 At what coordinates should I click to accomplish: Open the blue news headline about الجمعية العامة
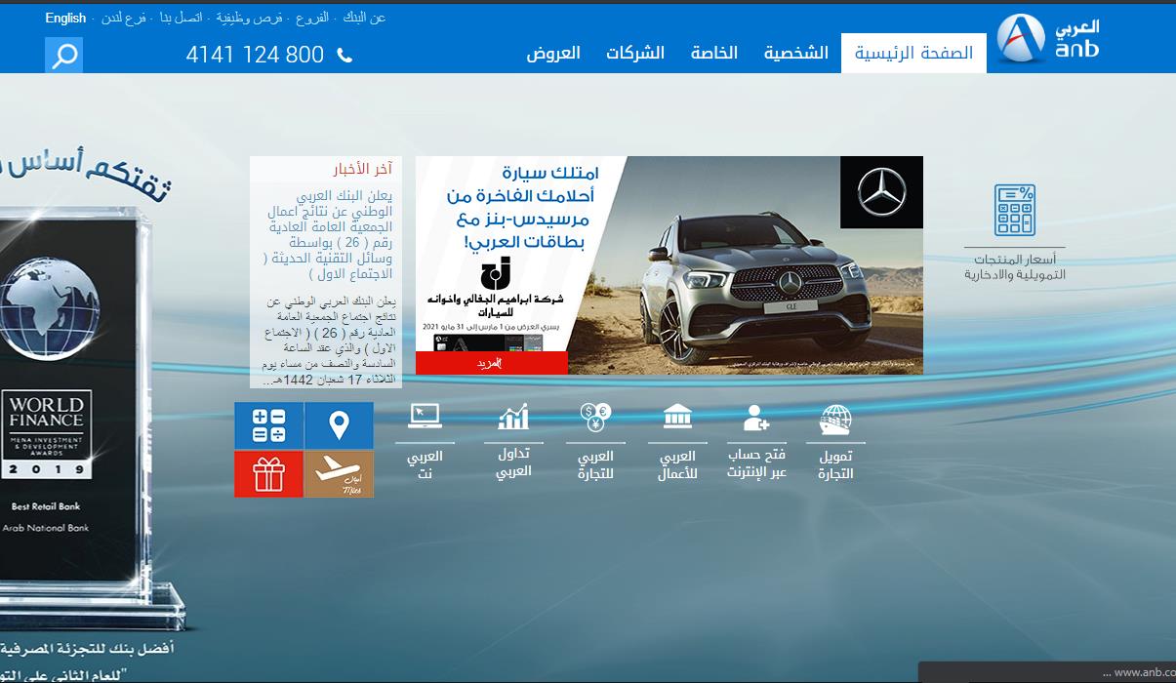pyautogui.click(x=330, y=235)
